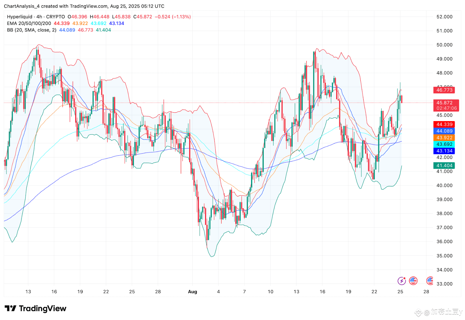
Task: Click the partially hidden US flag icon near 28
Action: click(430, 281)
